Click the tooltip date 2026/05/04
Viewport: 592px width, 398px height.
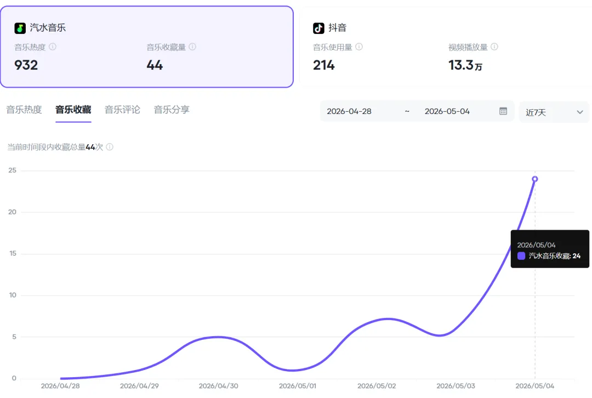coord(536,245)
